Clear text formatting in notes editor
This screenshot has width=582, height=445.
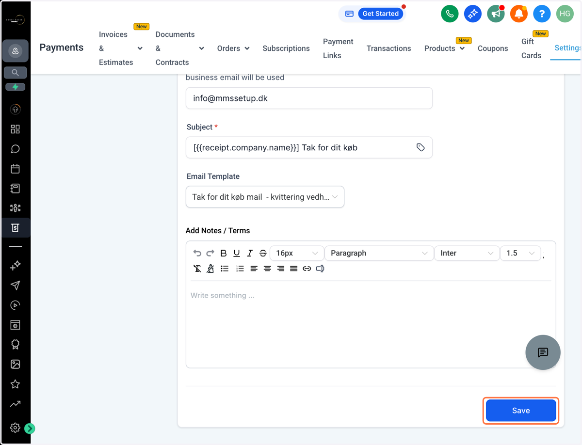click(197, 269)
